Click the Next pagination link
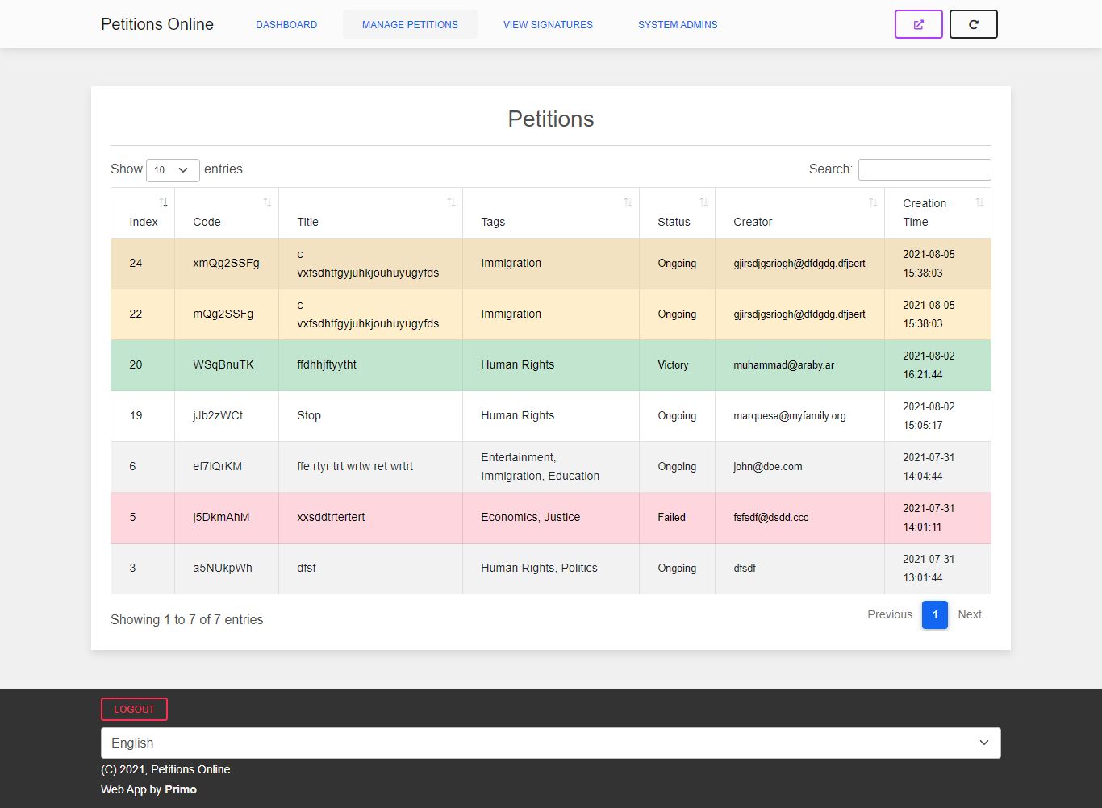1102x808 pixels. click(969, 614)
